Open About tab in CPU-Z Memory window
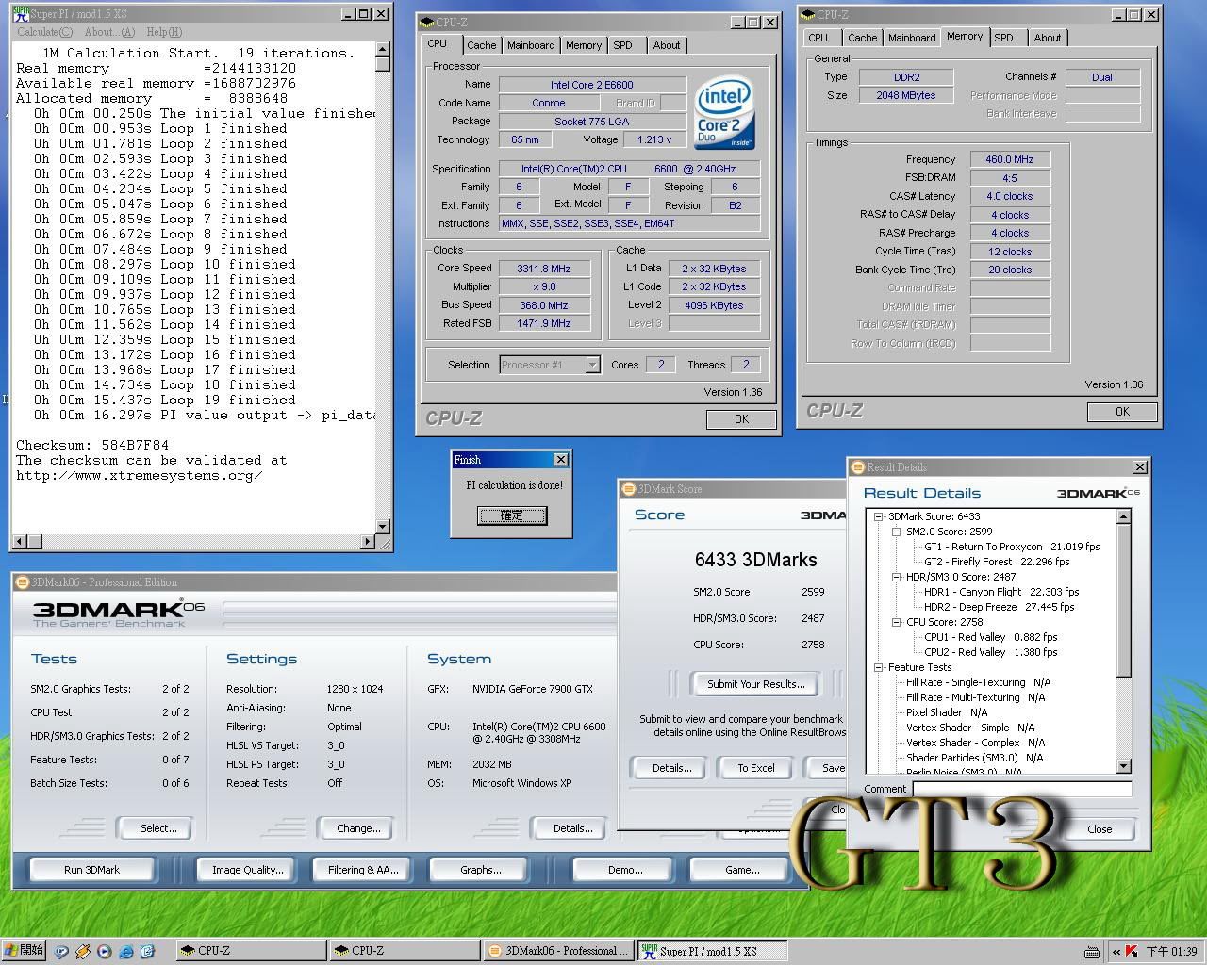Viewport: 1207px width, 965px height. tap(1047, 38)
